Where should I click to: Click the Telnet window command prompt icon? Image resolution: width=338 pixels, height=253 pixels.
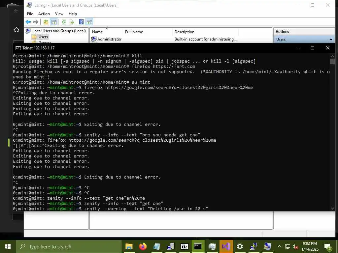pyautogui.click(x=18, y=48)
